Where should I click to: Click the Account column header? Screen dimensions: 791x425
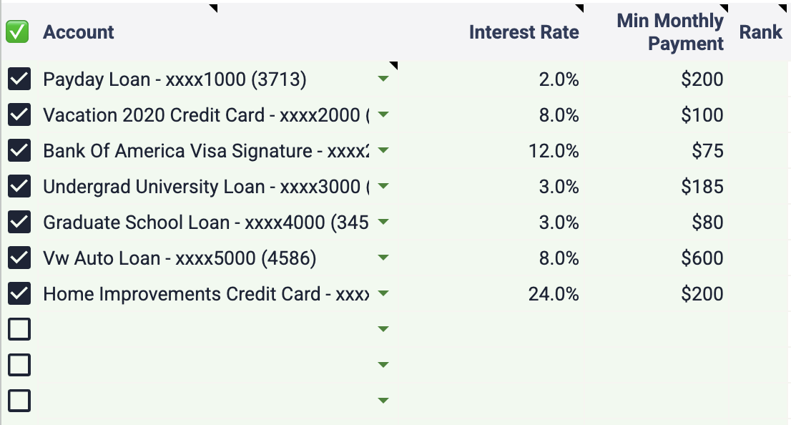(78, 32)
